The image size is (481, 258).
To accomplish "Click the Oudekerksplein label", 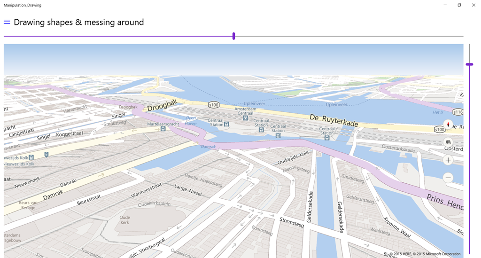I will 154,204.
